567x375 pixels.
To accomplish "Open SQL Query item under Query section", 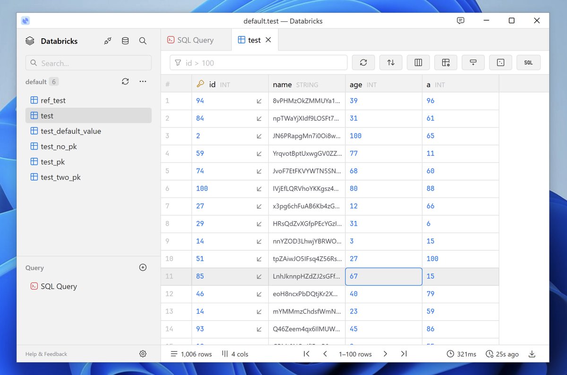I will click(88, 286).
